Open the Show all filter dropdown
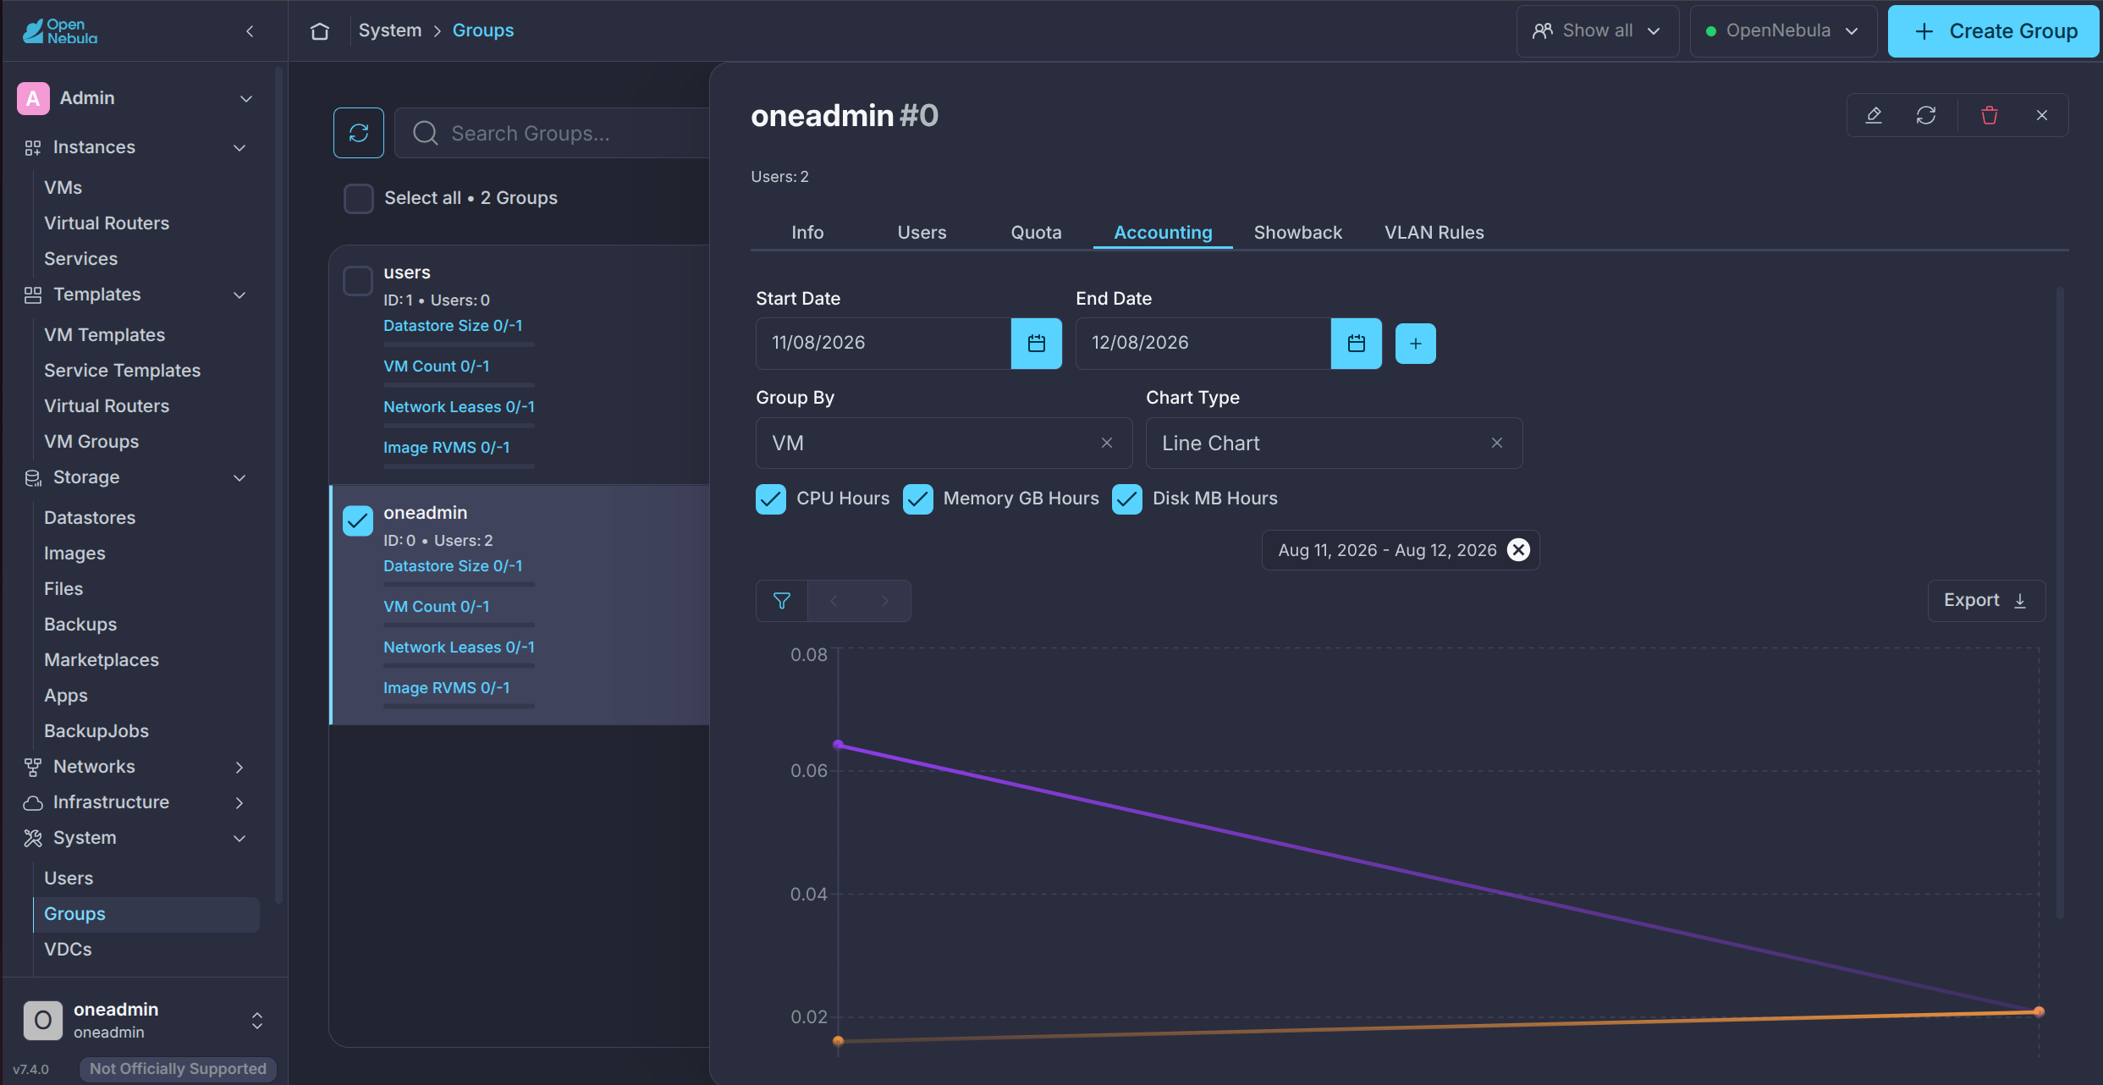The width and height of the screenshot is (2103, 1085). 1598,31
